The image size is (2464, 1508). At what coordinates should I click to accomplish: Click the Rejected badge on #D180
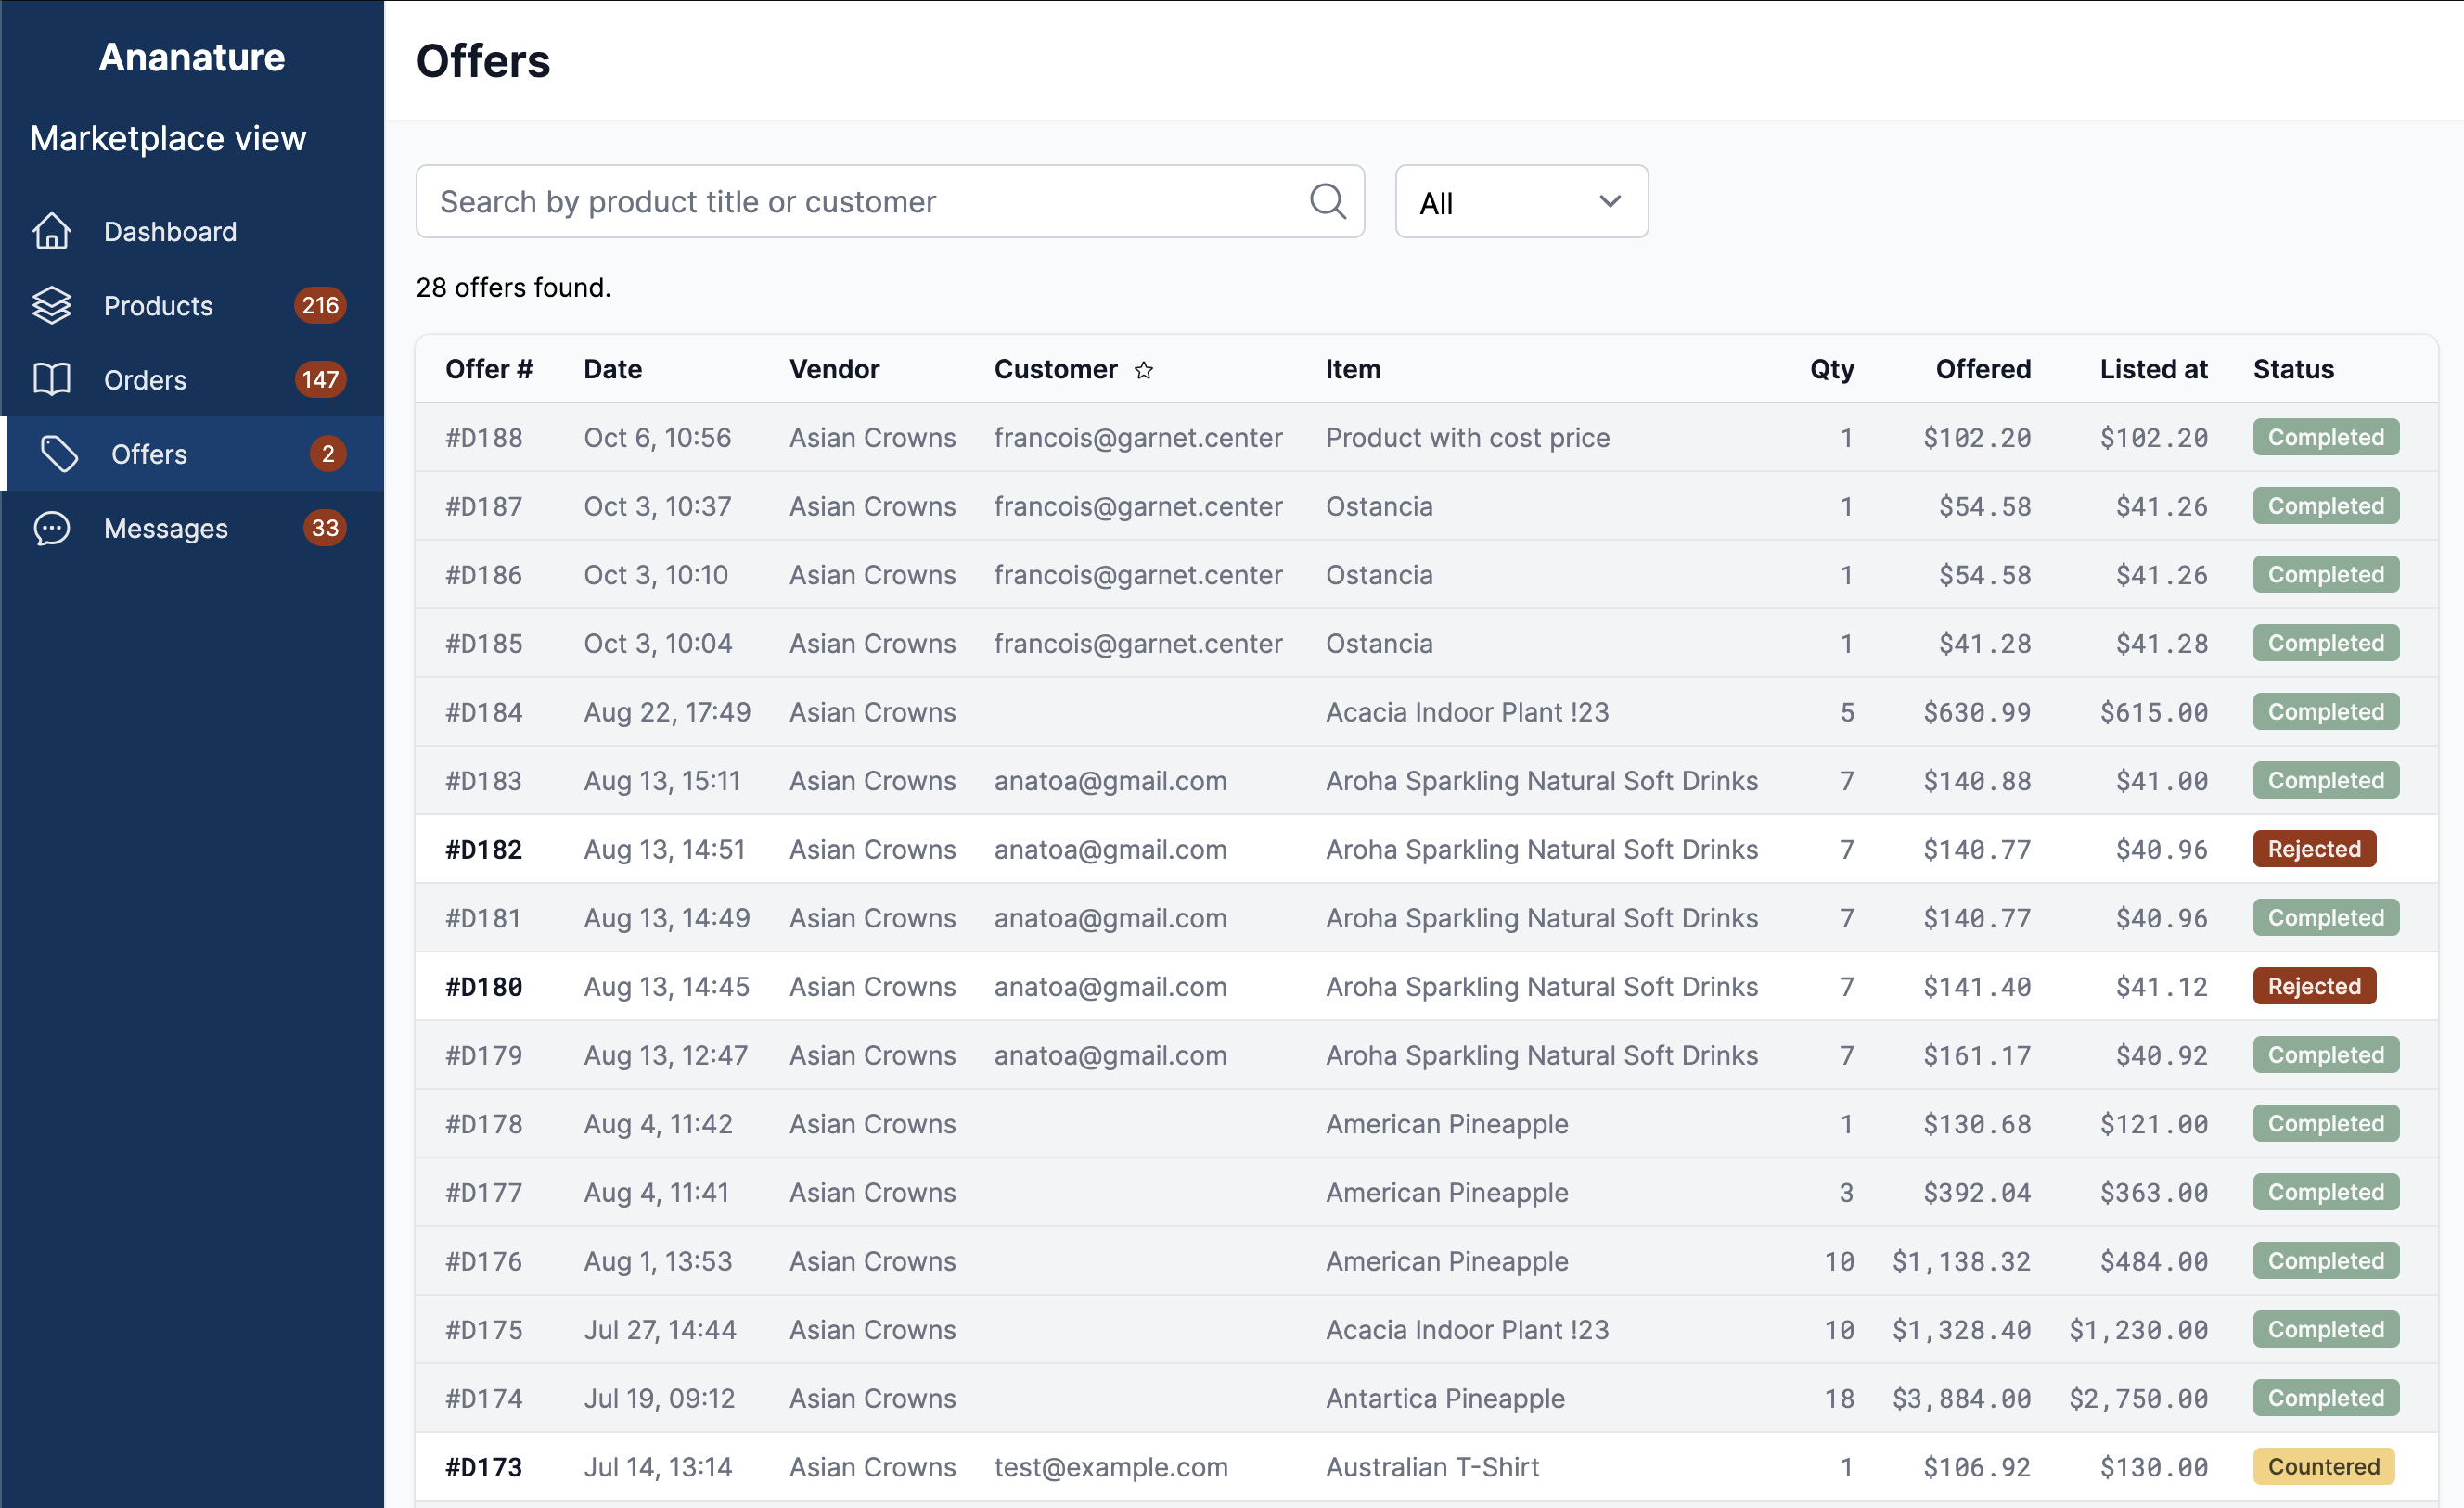(2313, 986)
